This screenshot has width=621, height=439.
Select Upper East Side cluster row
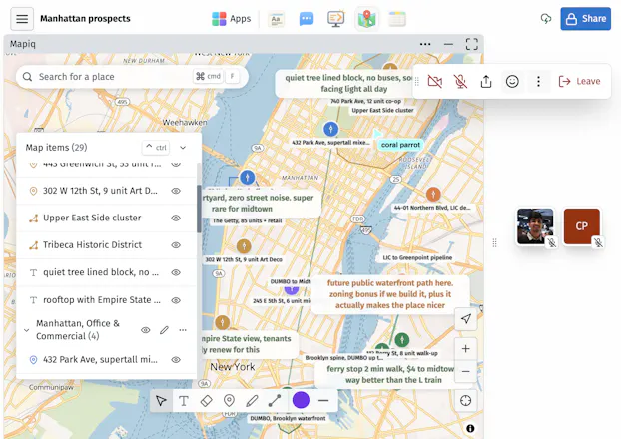click(x=106, y=219)
